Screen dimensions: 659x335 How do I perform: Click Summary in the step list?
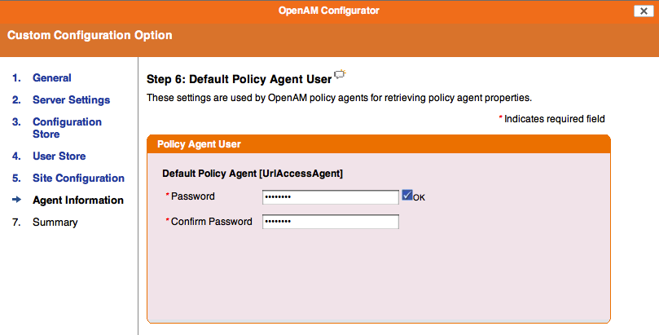pyautogui.click(x=55, y=222)
